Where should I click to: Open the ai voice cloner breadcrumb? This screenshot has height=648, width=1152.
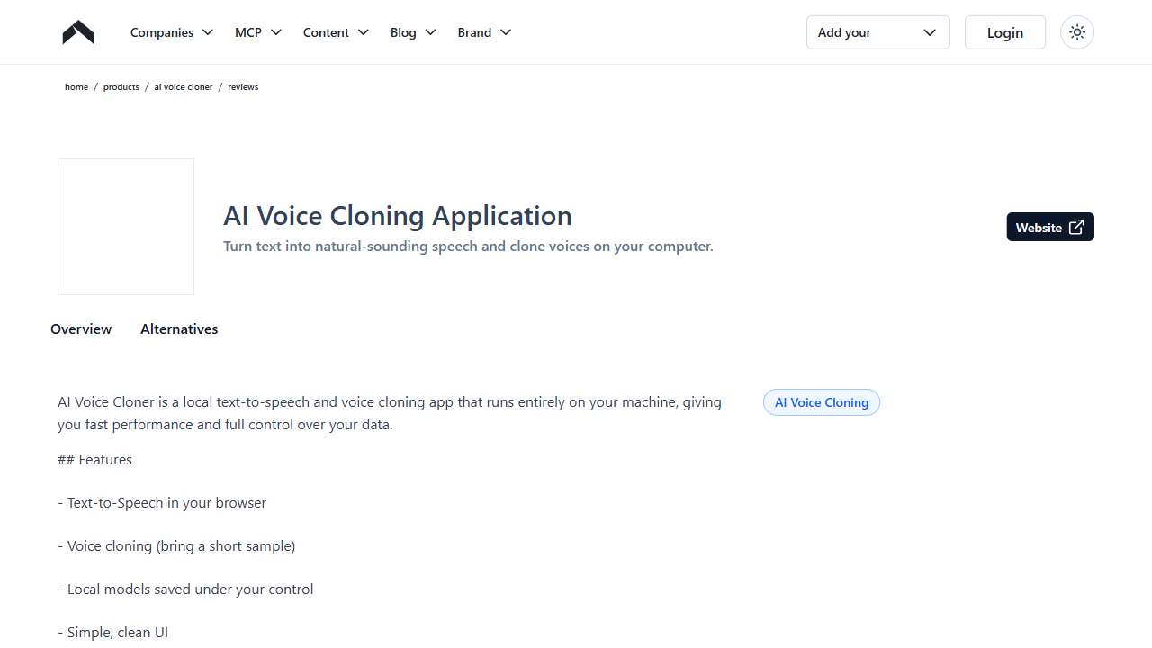coord(183,86)
